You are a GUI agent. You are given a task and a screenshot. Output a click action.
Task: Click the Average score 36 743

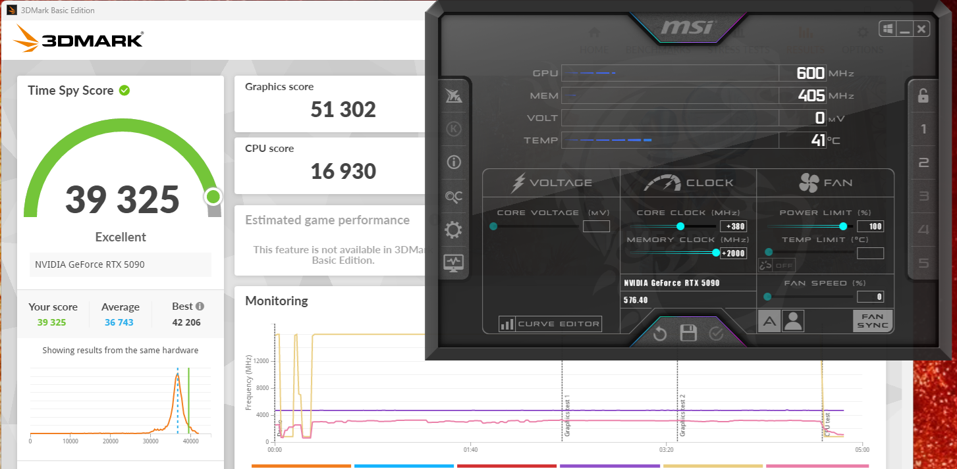click(x=119, y=322)
